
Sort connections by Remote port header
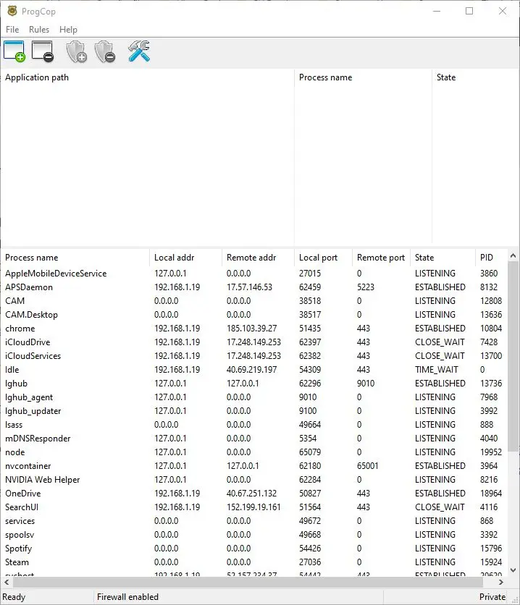pyautogui.click(x=381, y=258)
